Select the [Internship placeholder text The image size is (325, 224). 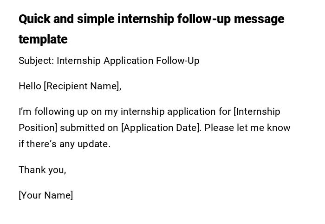pyautogui.click(x=257, y=112)
